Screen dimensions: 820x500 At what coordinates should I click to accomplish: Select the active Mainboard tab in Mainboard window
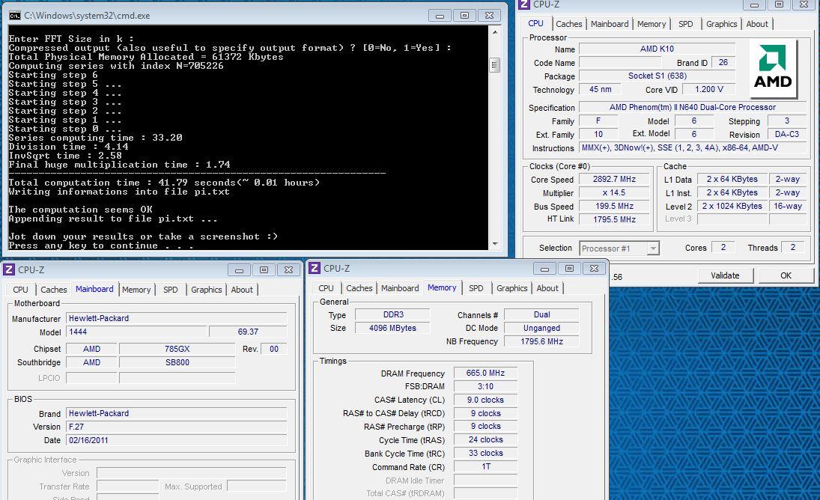click(94, 289)
